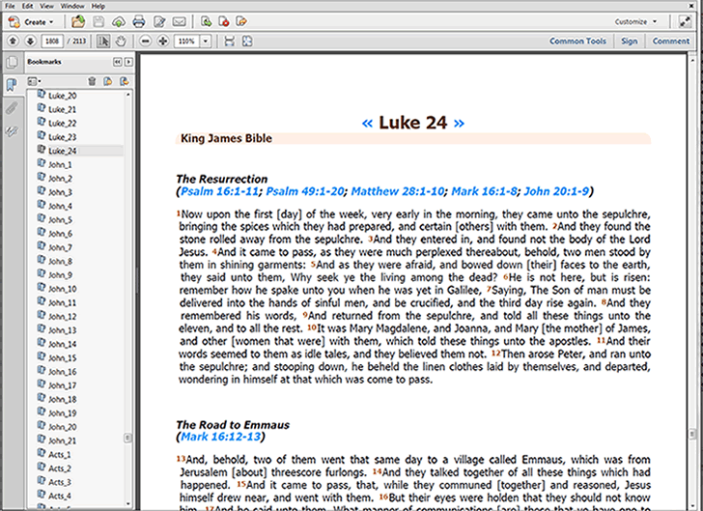Click the expand current bookmark icon

(125, 81)
